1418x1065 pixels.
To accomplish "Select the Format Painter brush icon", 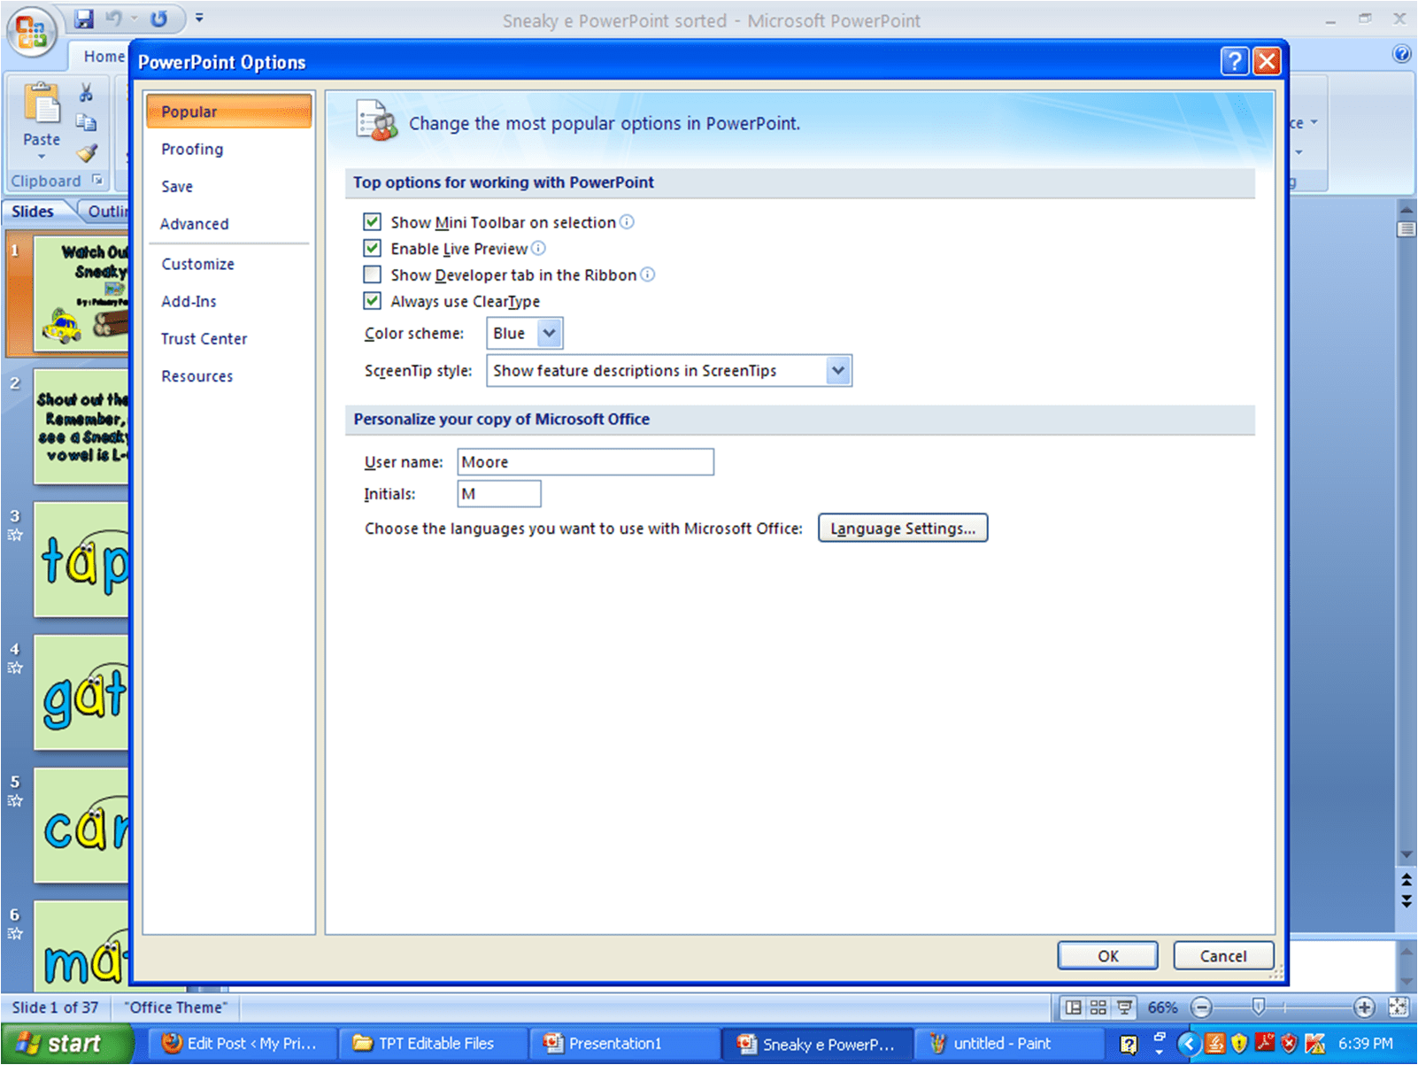I will pos(86,153).
